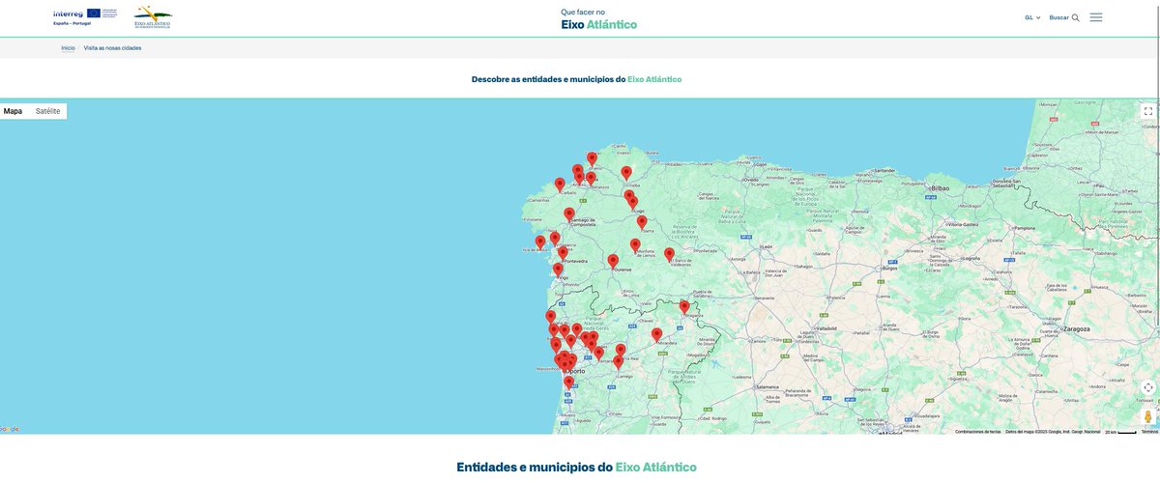Click the Interreg España-Portugal logo
1160x483 pixels.
[85, 16]
